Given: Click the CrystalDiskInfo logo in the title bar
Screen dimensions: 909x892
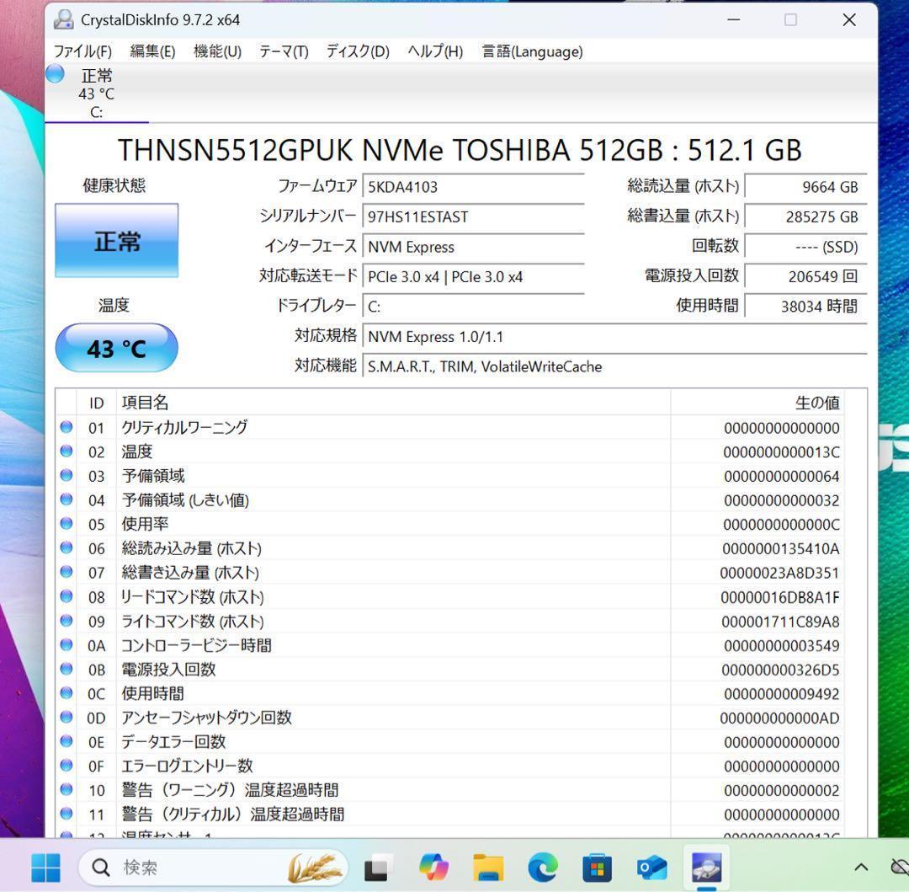Looking at the screenshot, I should [63, 19].
